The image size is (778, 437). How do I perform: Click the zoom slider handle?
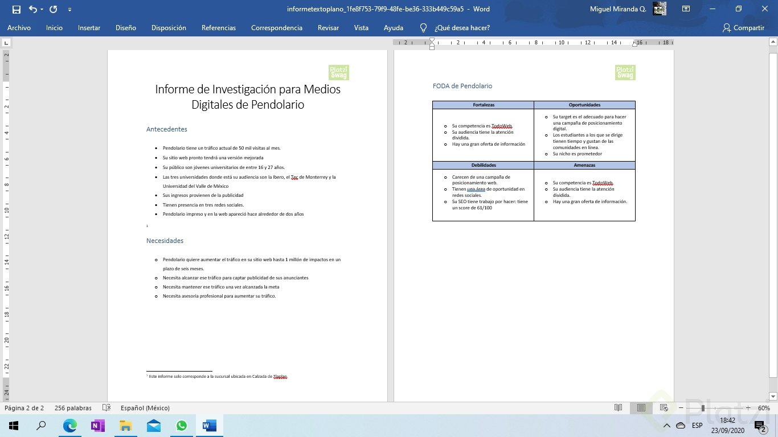point(703,408)
